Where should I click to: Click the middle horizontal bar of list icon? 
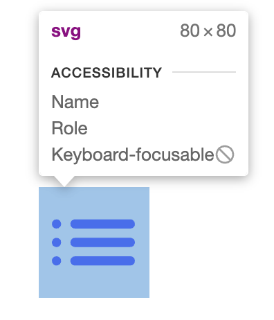pyautogui.click(x=102, y=242)
